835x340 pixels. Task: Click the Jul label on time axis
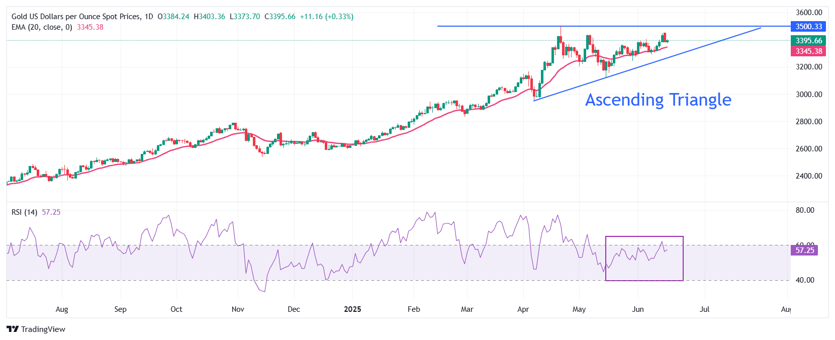click(704, 309)
